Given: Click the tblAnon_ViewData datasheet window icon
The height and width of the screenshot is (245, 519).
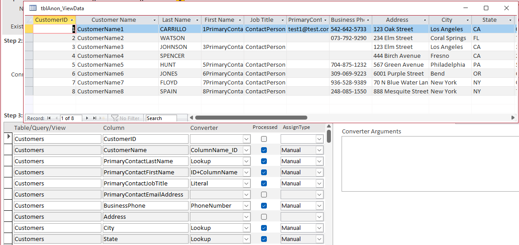Looking at the screenshot, I should 33,8.
